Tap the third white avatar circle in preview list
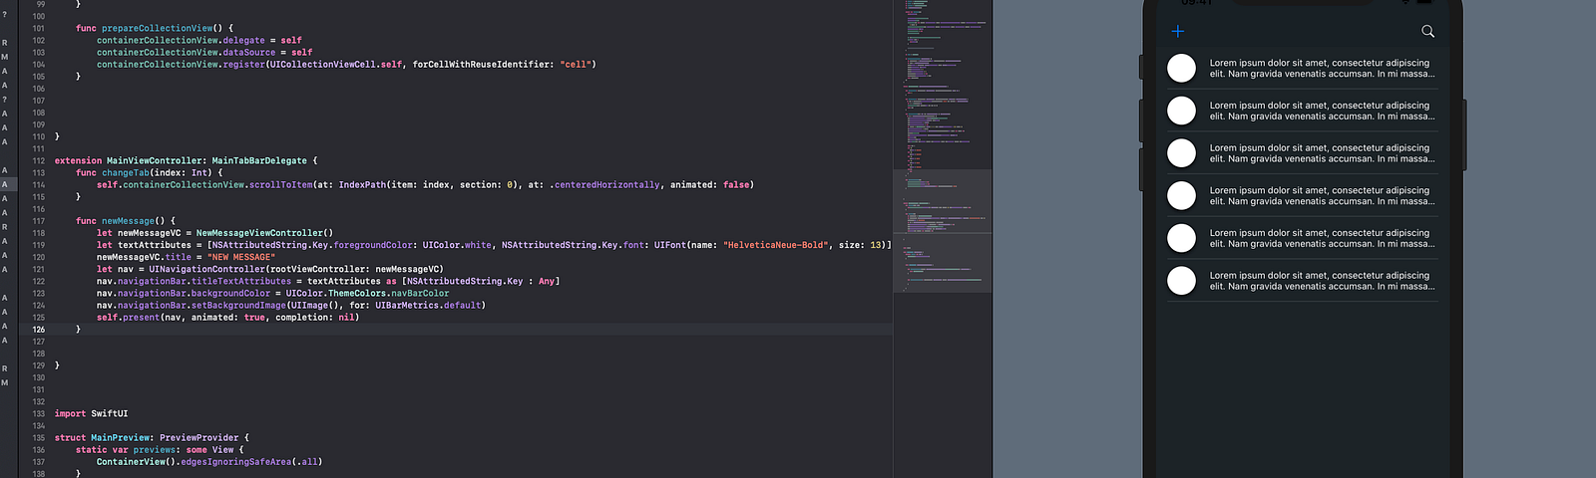Screen dimensions: 1596x478 pyautogui.click(x=1181, y=153)
